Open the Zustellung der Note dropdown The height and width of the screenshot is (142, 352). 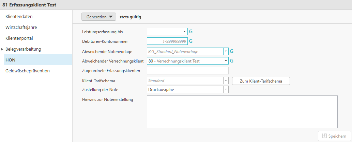(x=225, y=89)
